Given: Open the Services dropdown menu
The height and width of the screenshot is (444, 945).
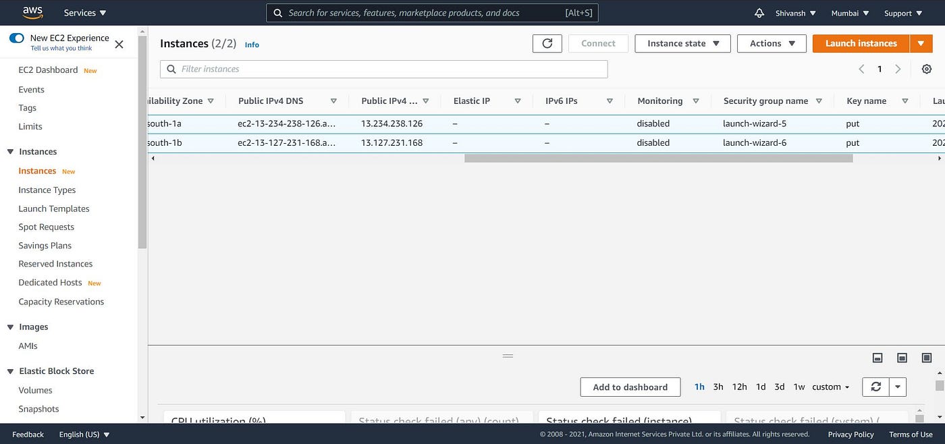Looking at the screenshot, I should point(85,13).
